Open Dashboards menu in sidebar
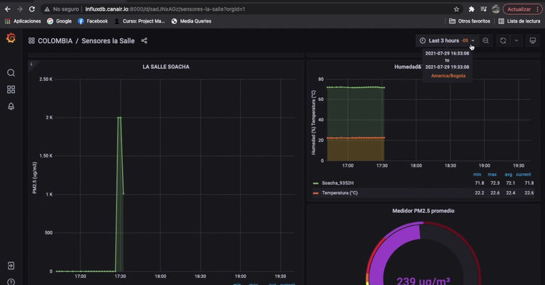This screenshot has width=545, height=285. [x=11, y=89]
